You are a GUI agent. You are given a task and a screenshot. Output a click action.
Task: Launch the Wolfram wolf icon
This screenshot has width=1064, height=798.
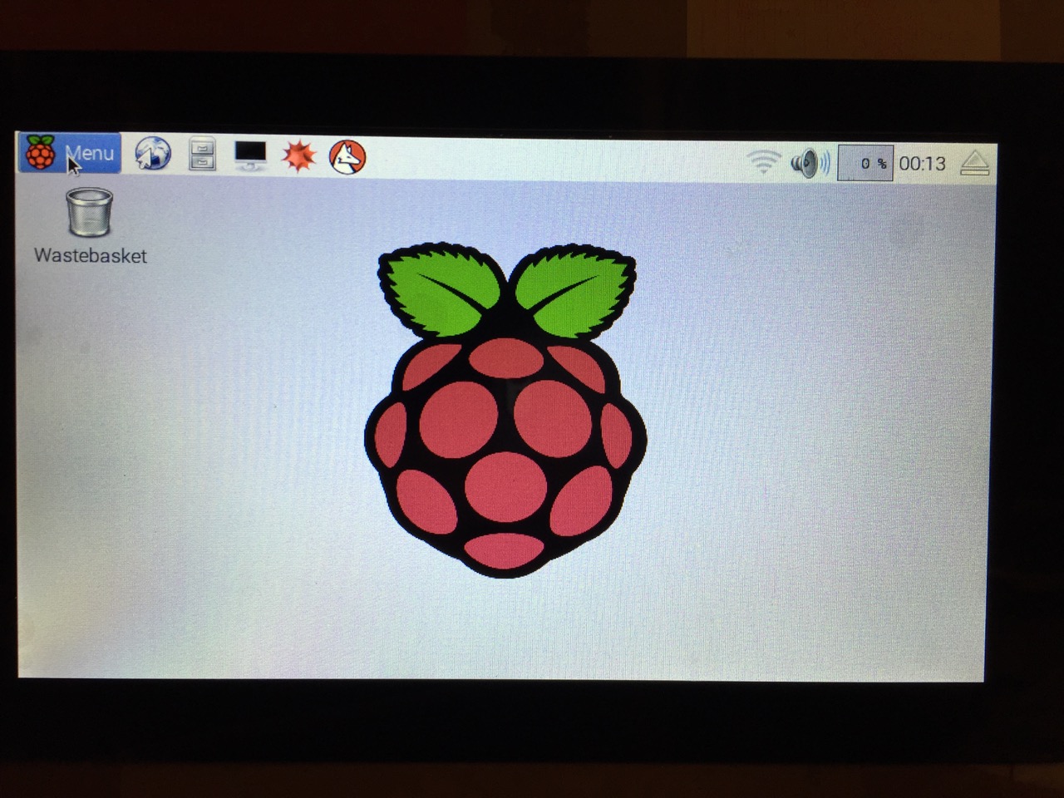coord(347,157)
